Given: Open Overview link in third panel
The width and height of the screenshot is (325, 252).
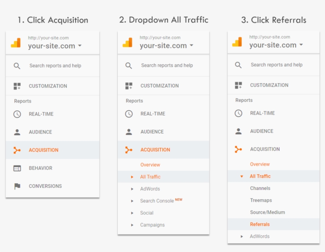Looking at the screenshot, I should click(260, 164).
